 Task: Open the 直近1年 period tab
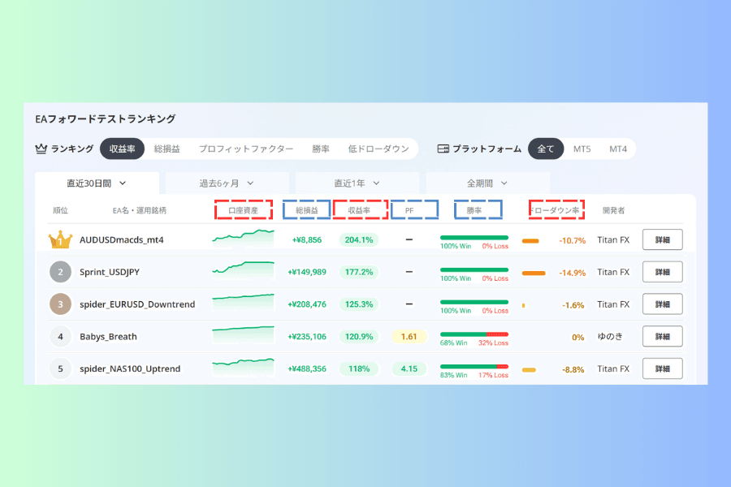pyautogui.click(x=357, y=183)
